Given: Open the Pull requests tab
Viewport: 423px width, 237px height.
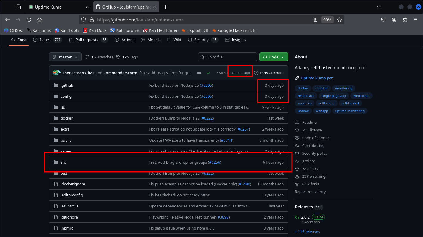Looking at the screenshot, I should pos(86,40).
